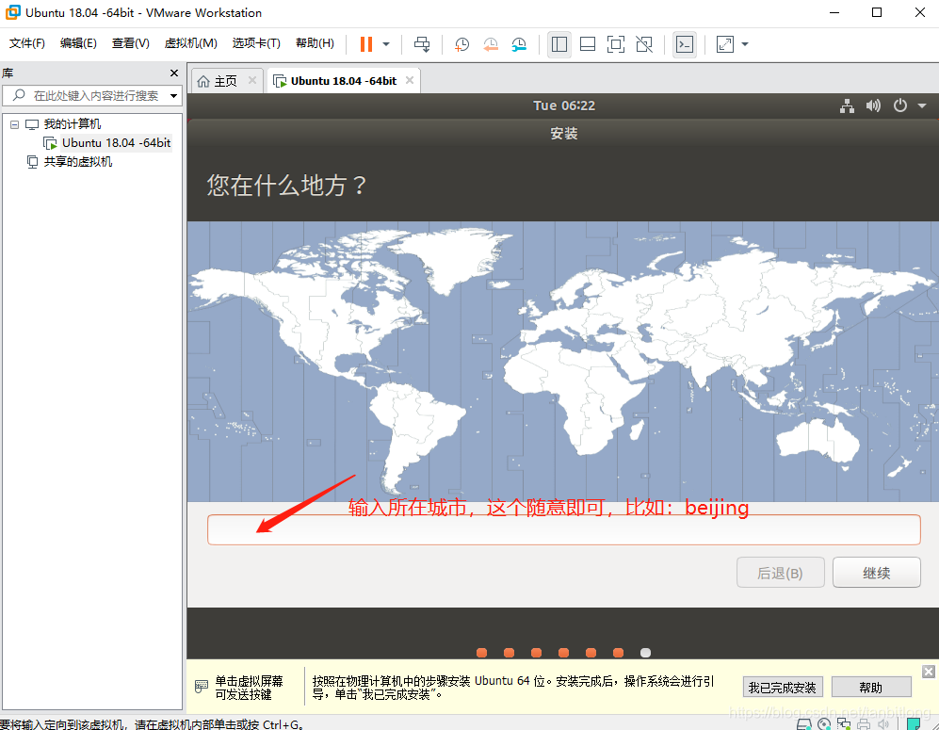Image resolution: width=939 pixels, height=730 pixels.
Task: Send Ctrl+Alt+Del to the guest
Action: tap(421, 44)
